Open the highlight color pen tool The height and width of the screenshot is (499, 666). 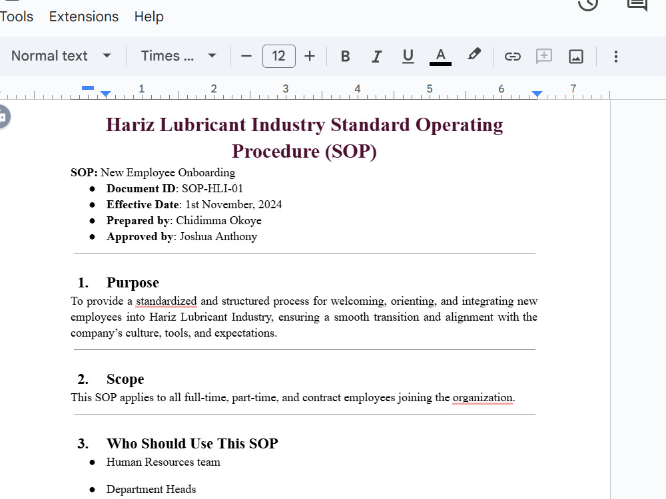tap(474, 55)
